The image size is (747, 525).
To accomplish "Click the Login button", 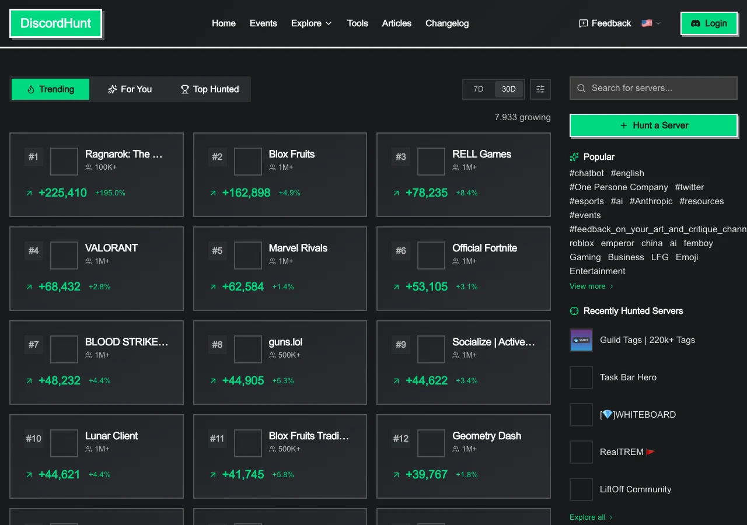I will [708, 23].
